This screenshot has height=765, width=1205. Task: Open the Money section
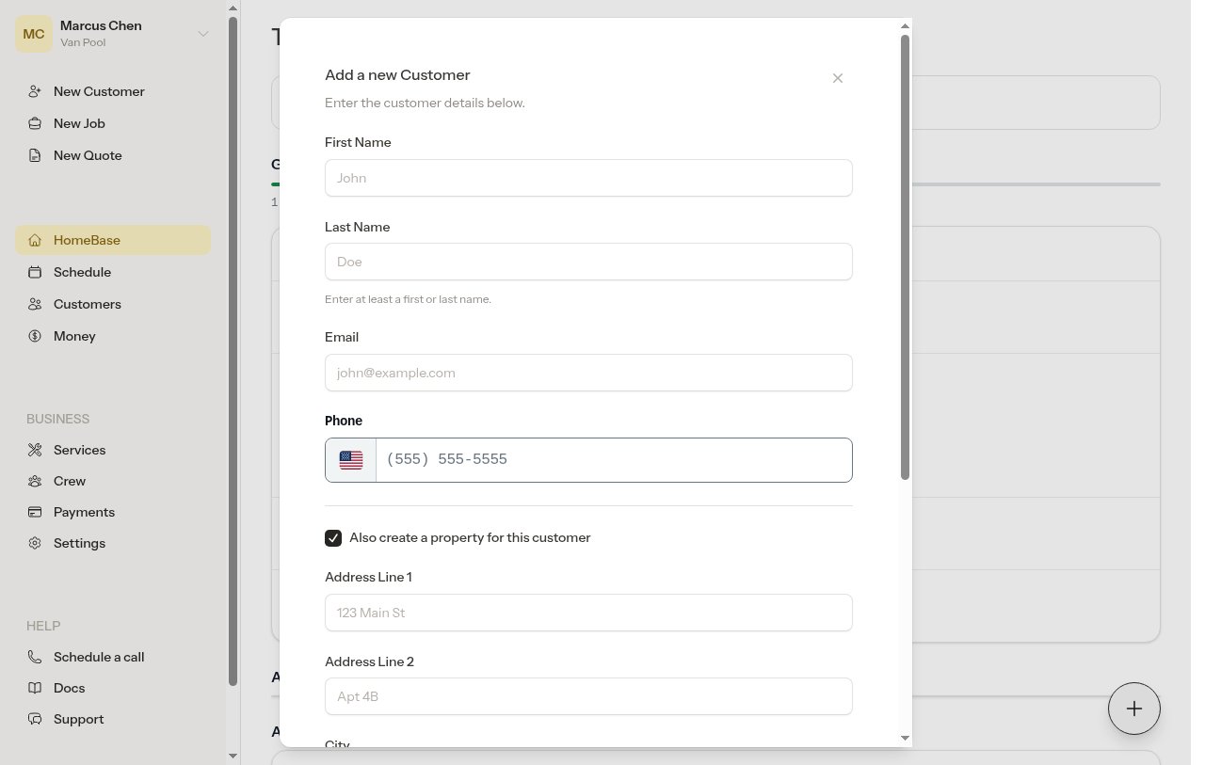tap(113, 336)
